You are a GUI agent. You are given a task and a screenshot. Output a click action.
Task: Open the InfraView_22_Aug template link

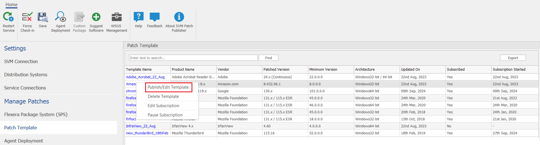tap(141, 126)
